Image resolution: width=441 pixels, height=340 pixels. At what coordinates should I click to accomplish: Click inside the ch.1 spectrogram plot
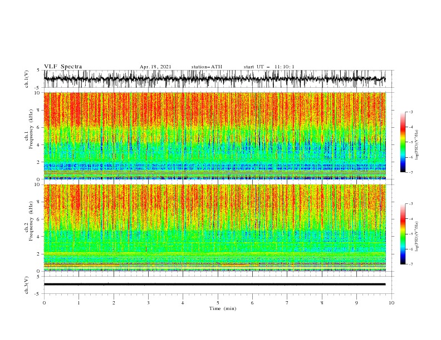click(x=214, y=136)
